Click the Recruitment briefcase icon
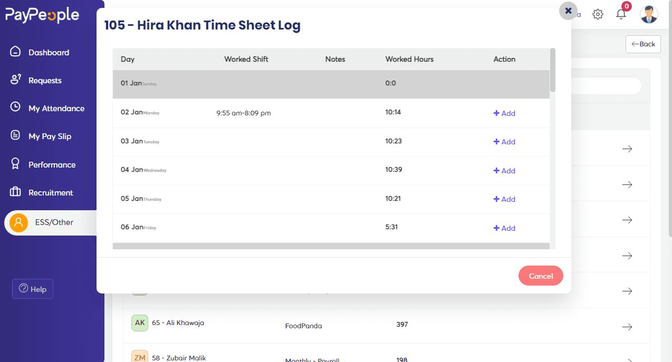The width and height of the screenshot is (672, 362). tap(15, 192)
